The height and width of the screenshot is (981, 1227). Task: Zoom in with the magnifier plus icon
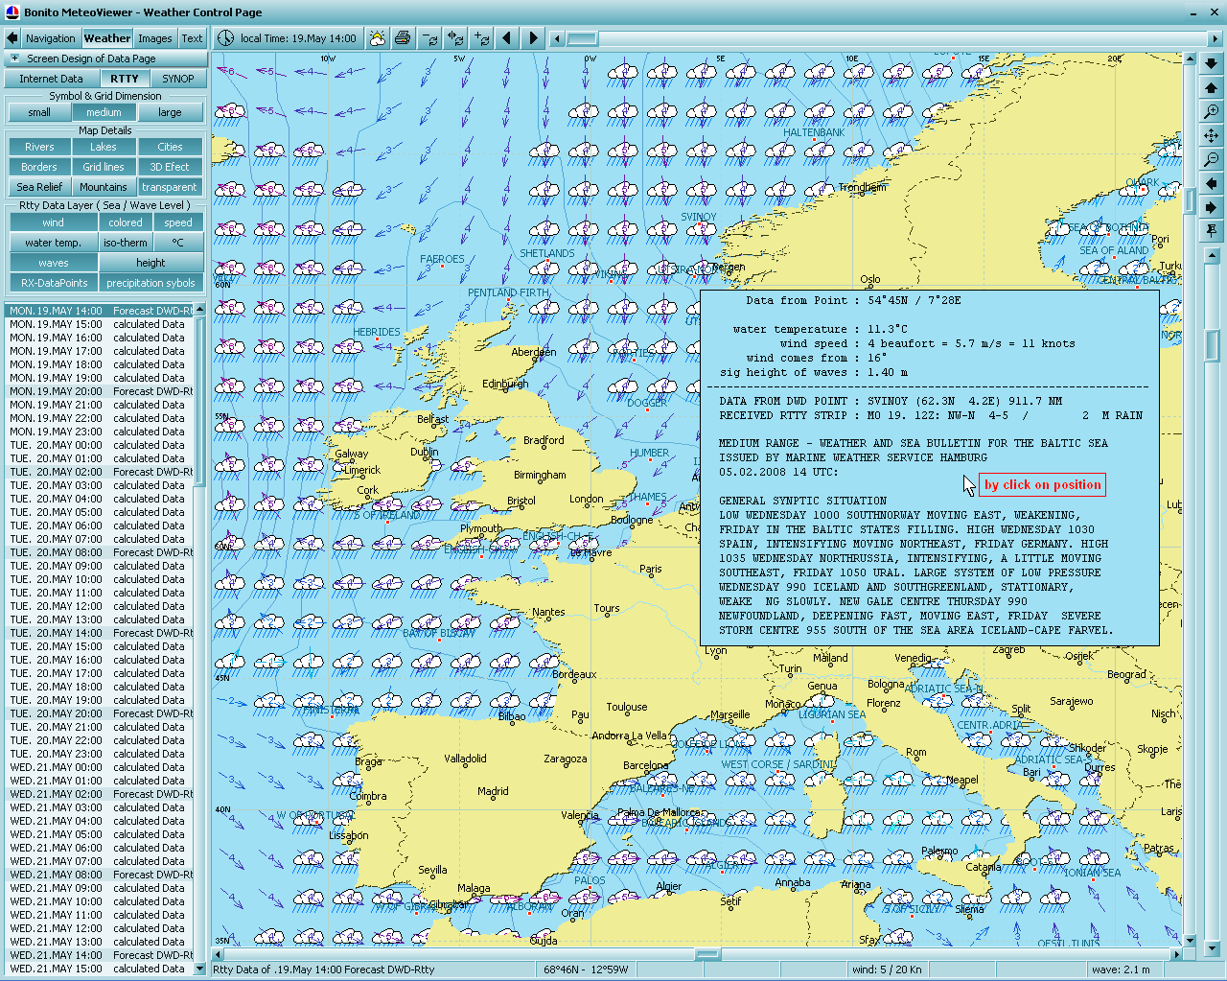[x=1212, y=112]
